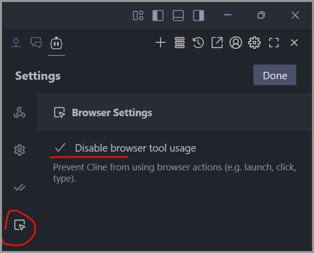The width and height of the screenshot is (314, 253).
Task: Select the general settings gear tab
Action: (20, 150)
